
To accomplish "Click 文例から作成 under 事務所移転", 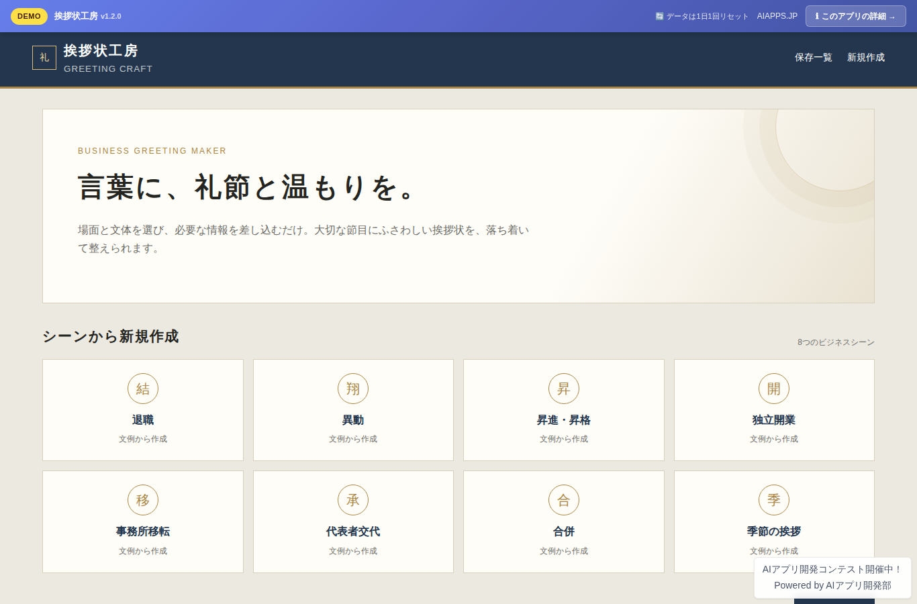I will pyautogui.click(x=143, y=551).
